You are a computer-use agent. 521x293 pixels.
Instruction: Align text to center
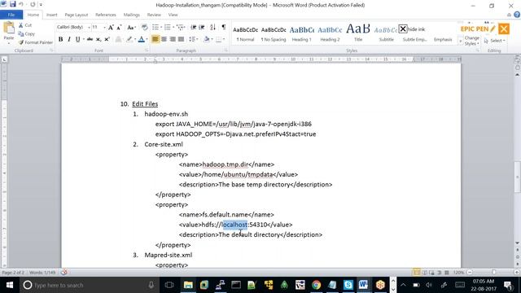point(164,39)
